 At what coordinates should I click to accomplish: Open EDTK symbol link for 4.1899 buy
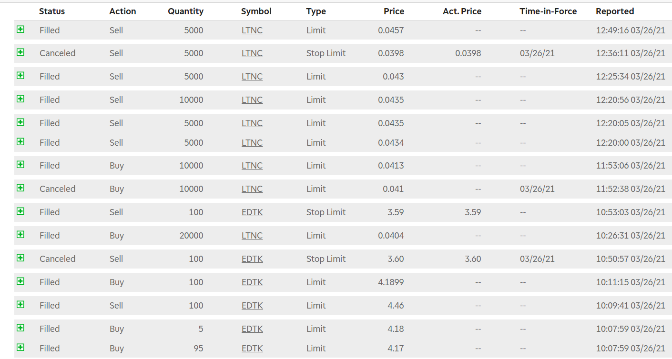click(x=252, y=282)
